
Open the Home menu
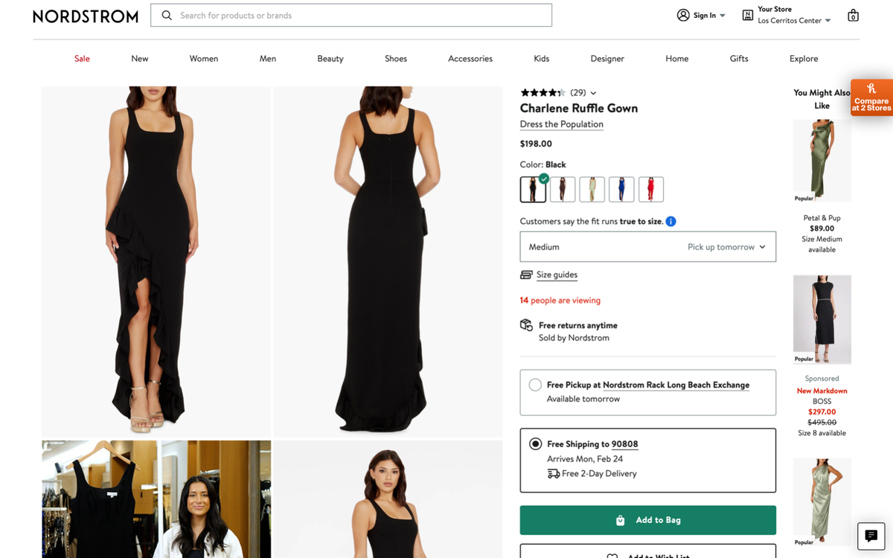677,59
